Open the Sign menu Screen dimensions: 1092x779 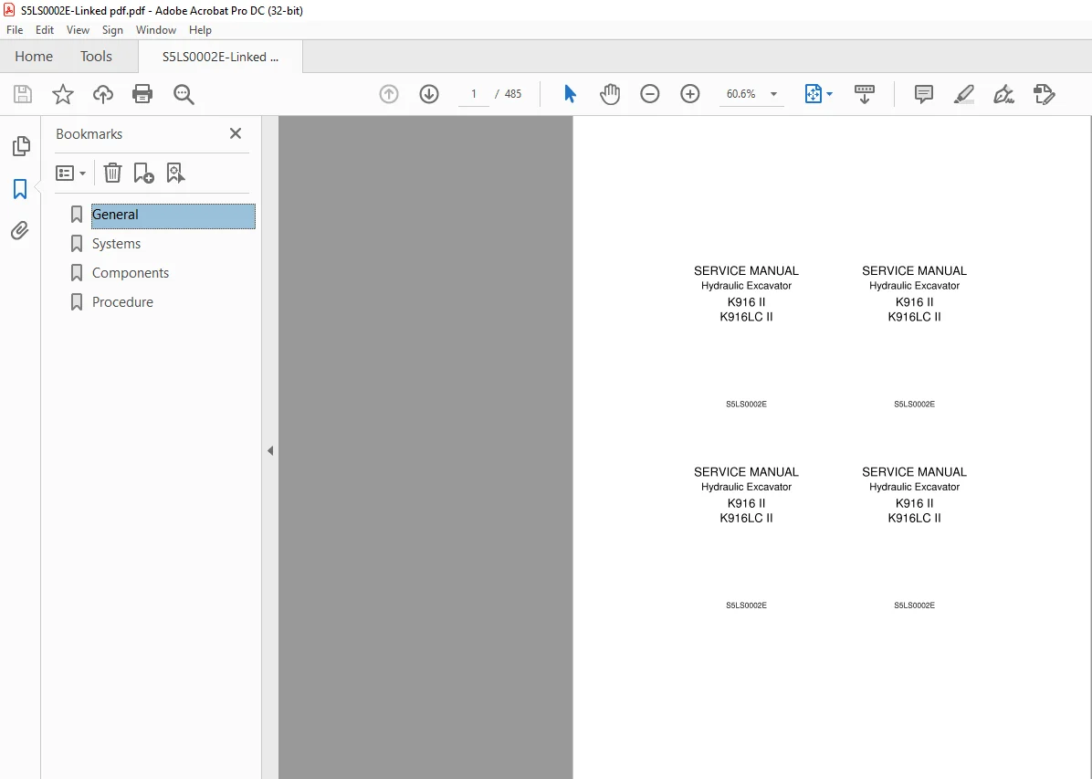tap(112, 30)
